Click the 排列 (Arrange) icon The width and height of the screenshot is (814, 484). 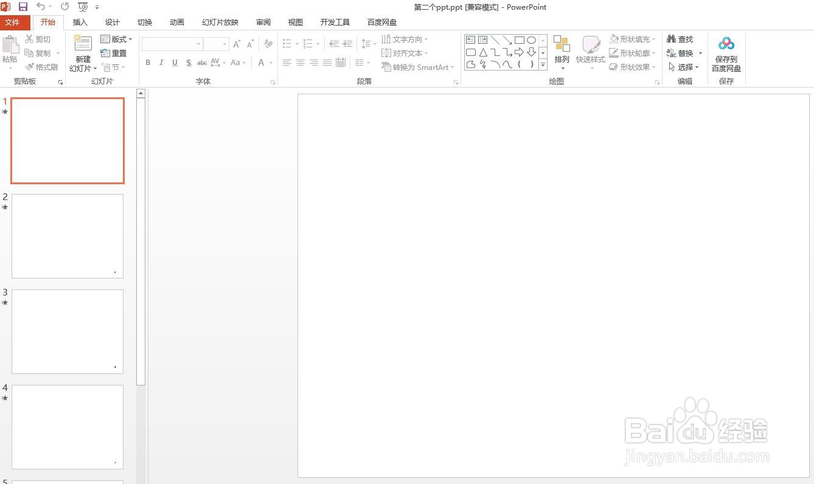562,44
